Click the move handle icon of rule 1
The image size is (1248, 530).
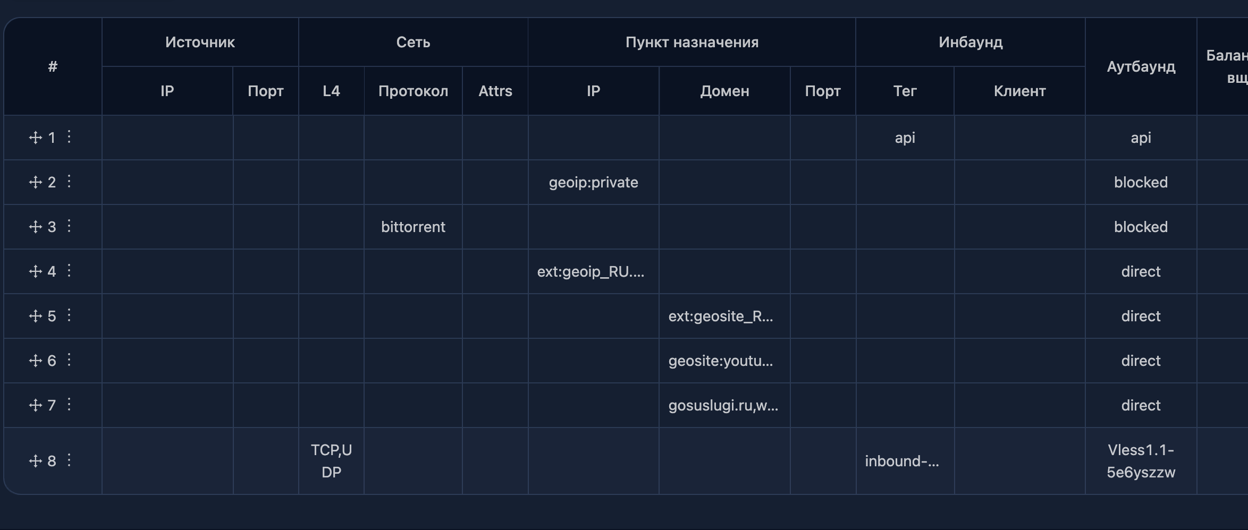coord(36,138)
